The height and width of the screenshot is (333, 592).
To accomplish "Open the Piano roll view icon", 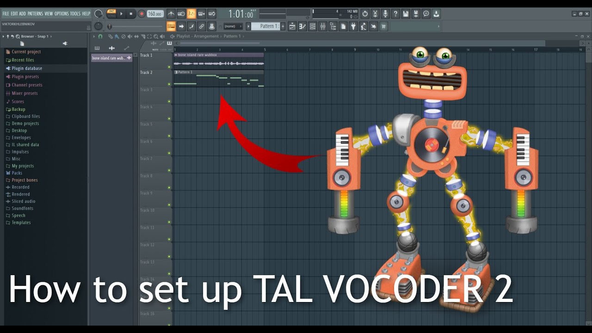I will [x=302, y=26].
